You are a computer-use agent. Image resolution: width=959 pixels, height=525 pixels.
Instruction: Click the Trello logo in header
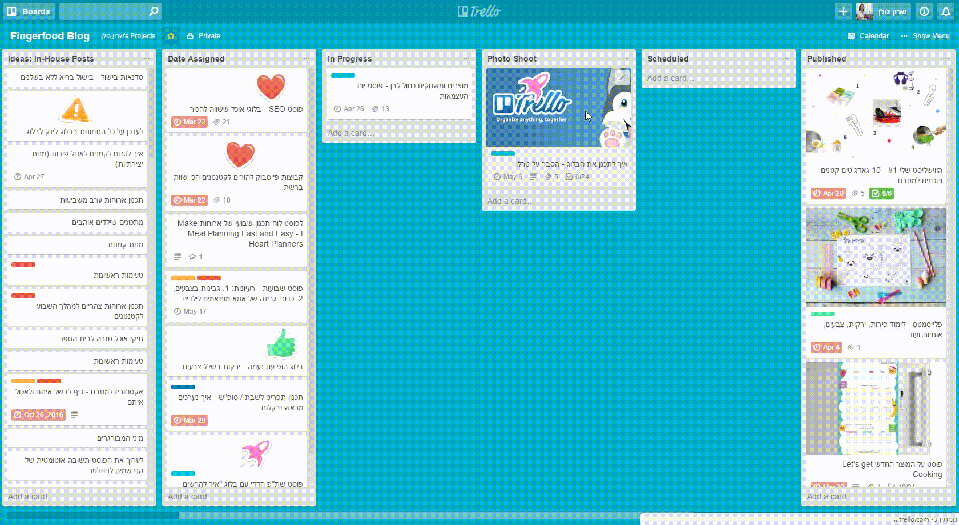coord(479,11)
